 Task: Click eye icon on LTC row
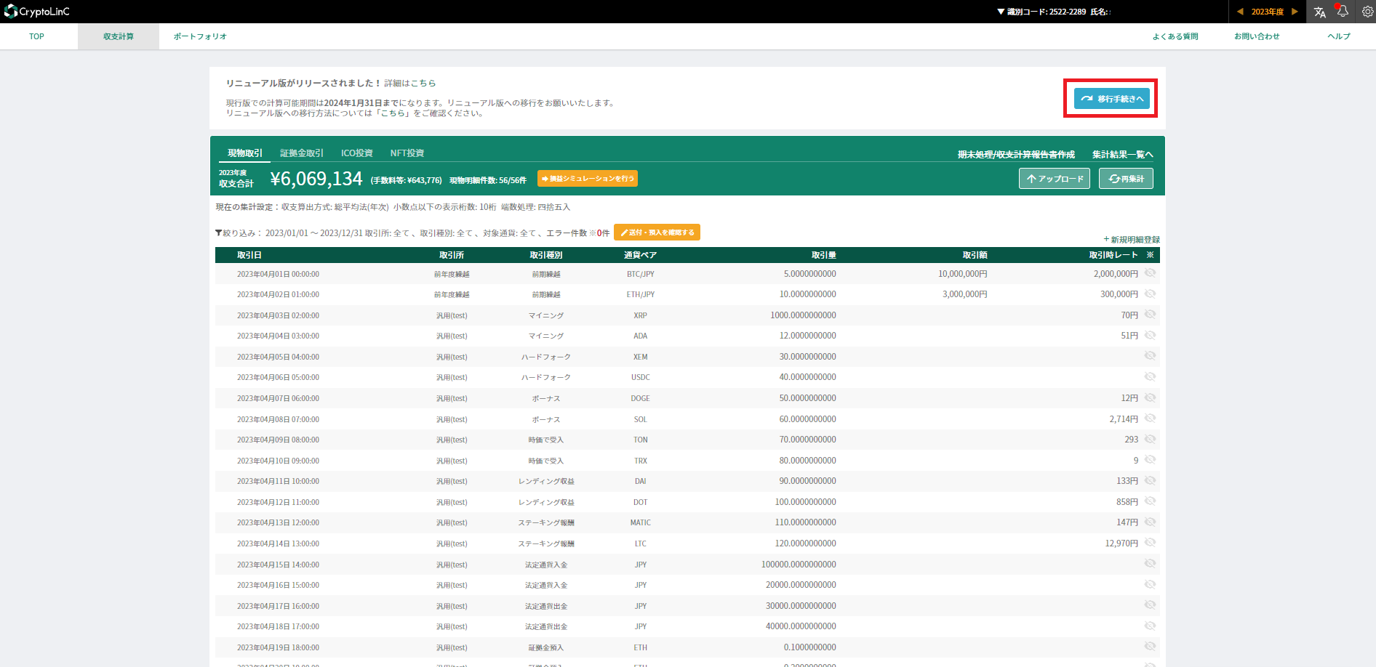click(1150, 543)
